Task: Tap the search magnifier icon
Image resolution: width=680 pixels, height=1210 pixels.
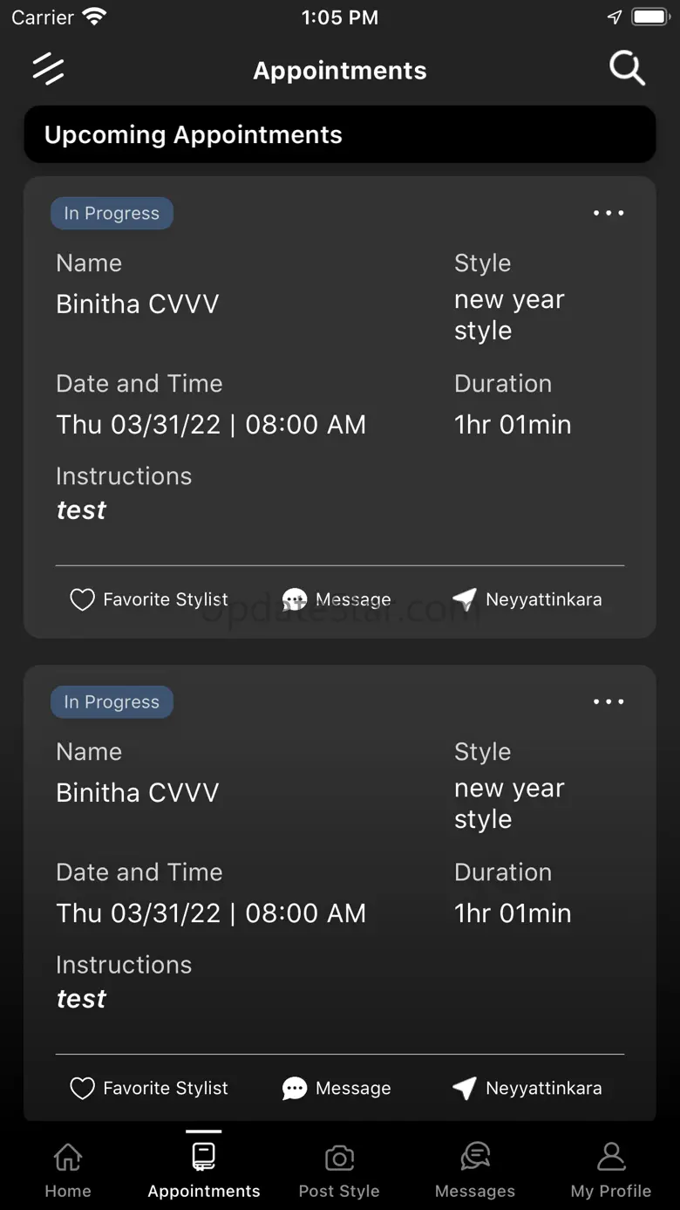Action: pos(627,68)
